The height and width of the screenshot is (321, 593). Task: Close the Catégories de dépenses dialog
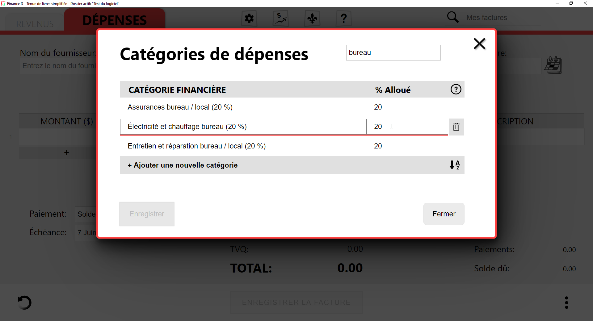click(x=479, y=44)
